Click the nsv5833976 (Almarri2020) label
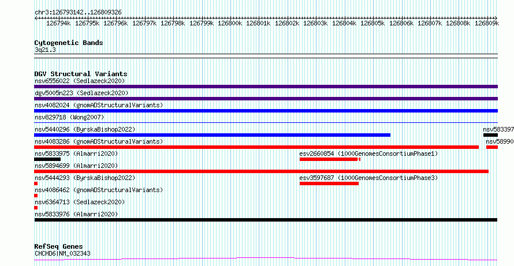The width and height of the screenshot is (514, 266). pyautogui.click(x=76, y=214)
